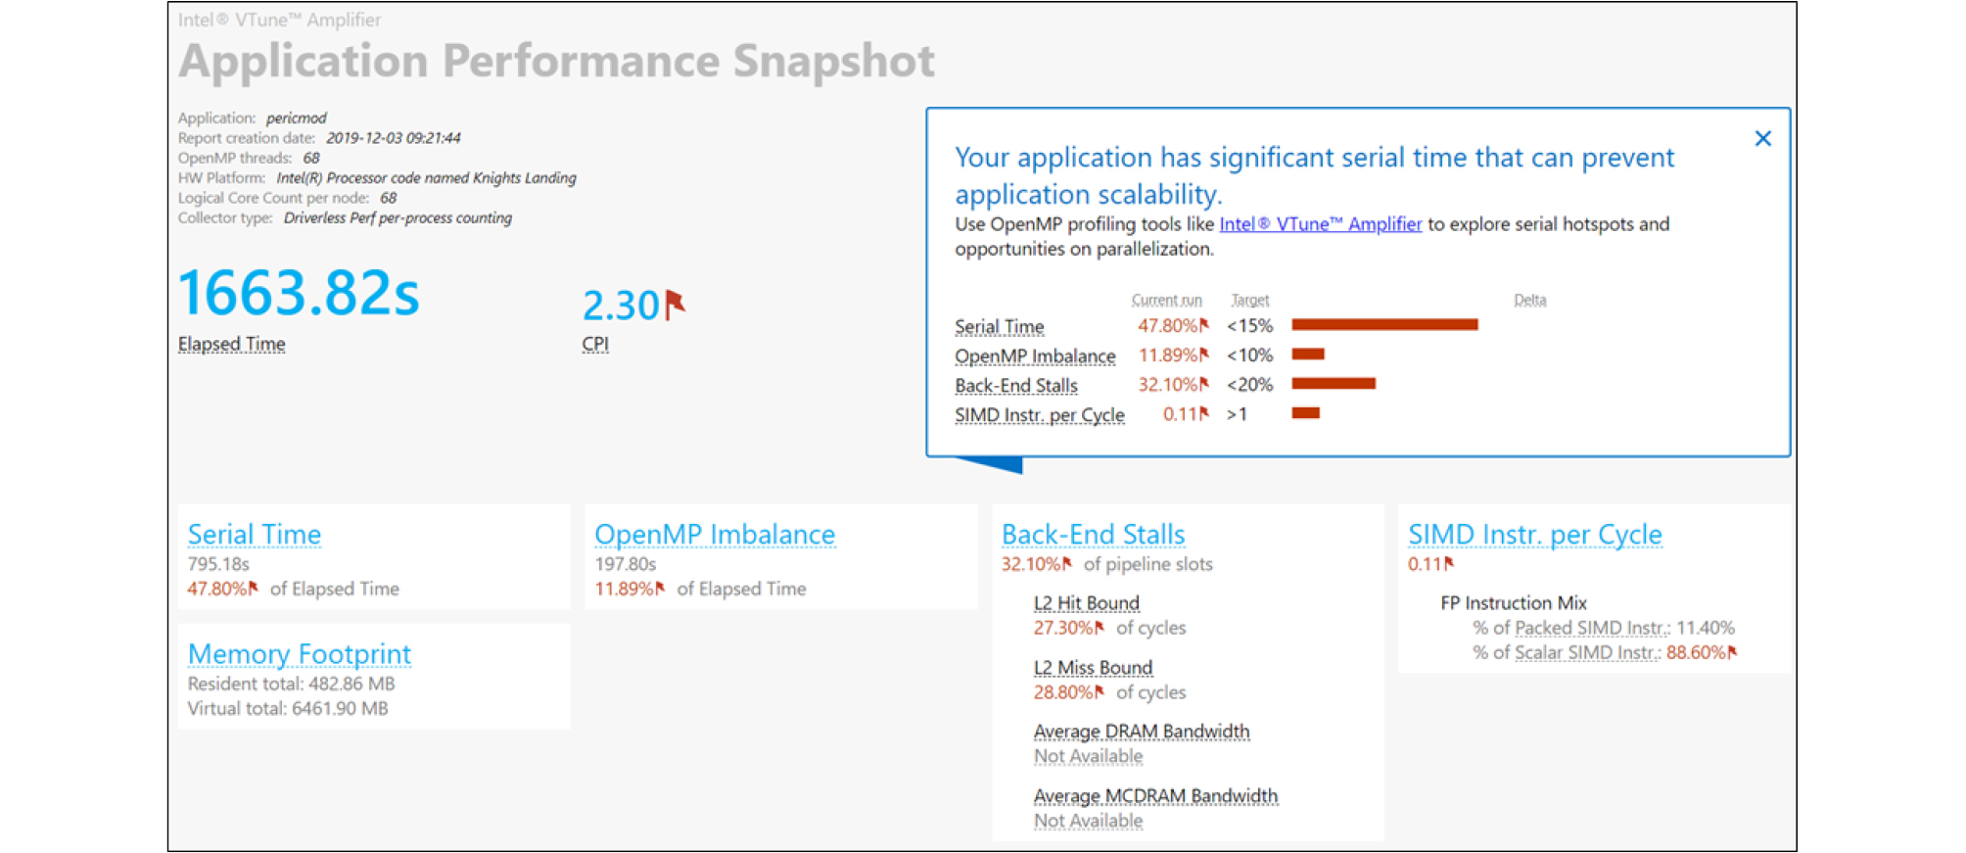This screenshot has height=853, width=1966.
Task: Click the flag beside L2 Miss Bound 28.80%
Action: click(1100, 691)
